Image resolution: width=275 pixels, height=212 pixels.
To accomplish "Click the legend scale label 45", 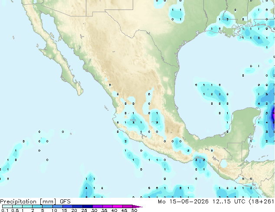I will 124,210.
